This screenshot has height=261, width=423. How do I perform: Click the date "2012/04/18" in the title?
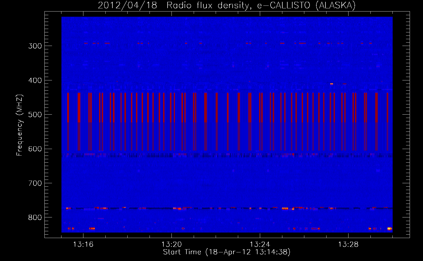(x=128, y=5)
